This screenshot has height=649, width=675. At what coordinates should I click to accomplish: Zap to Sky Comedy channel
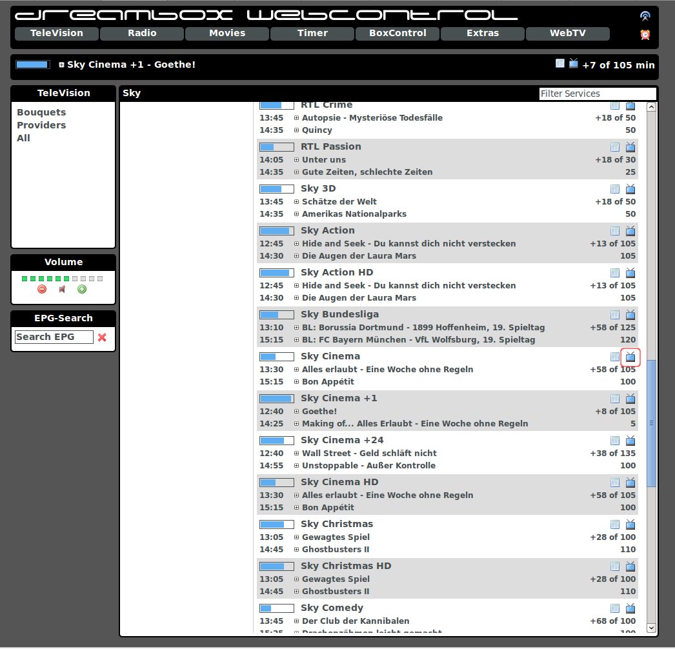[x=332, y=608]
